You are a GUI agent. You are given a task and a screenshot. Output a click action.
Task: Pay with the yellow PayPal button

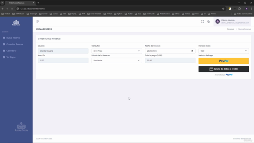(x=224, y=61)
